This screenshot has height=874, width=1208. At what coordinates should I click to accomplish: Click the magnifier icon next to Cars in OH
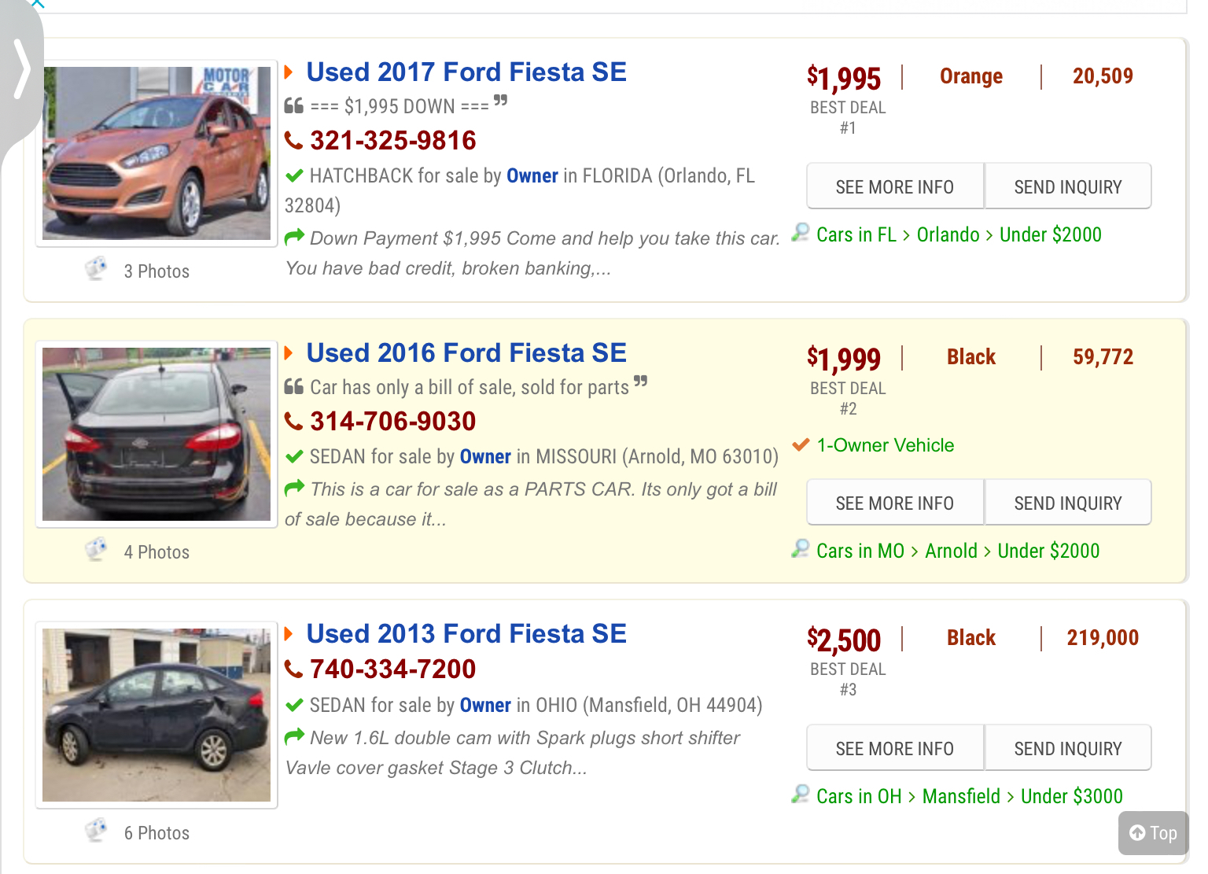pyautogui.click(x=801, y=795)
